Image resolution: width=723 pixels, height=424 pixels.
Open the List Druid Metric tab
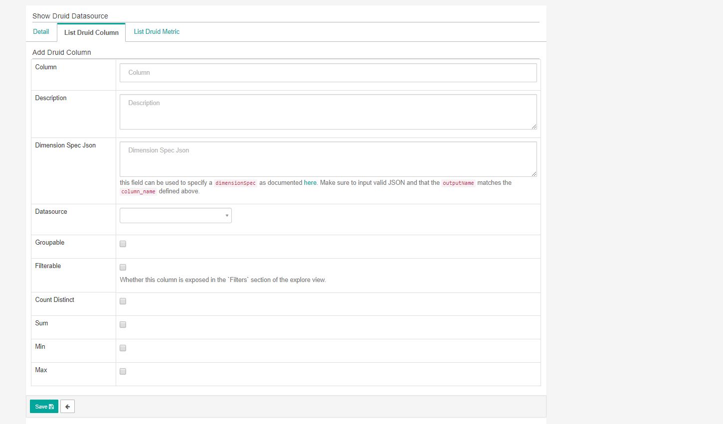point(157,32)
